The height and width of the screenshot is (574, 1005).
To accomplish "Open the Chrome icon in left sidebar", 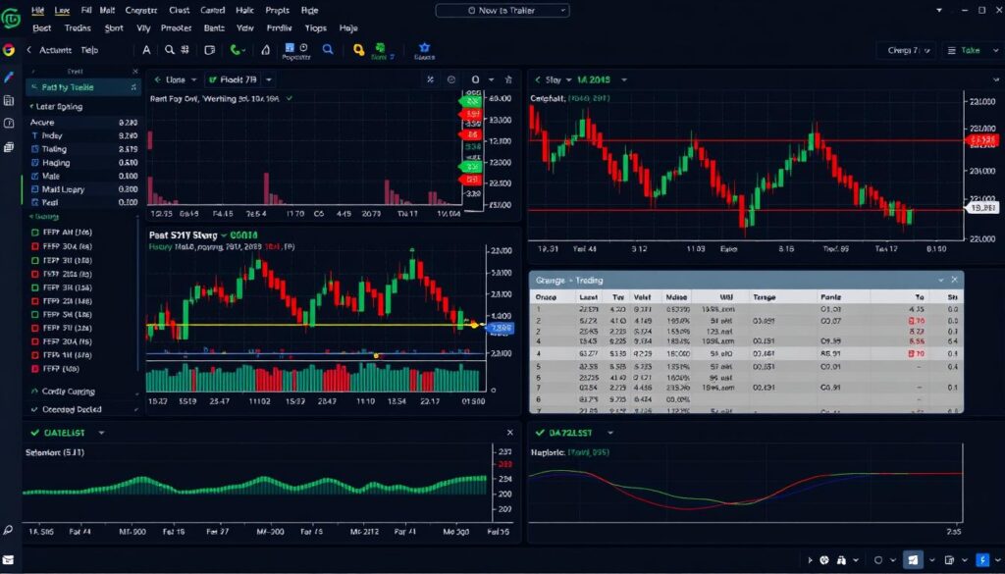I will click(9, 50).
